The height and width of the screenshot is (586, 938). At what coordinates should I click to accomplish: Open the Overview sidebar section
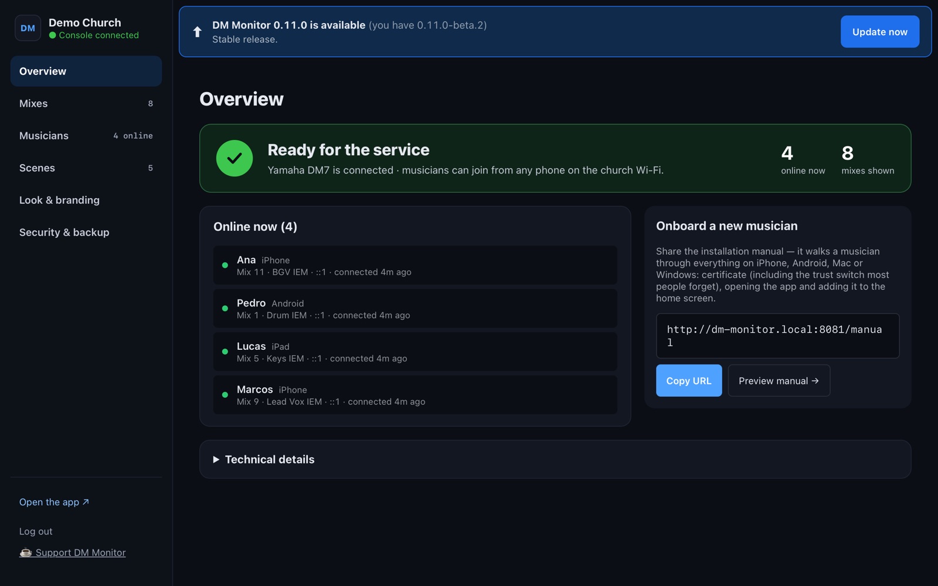pos(86,71)
